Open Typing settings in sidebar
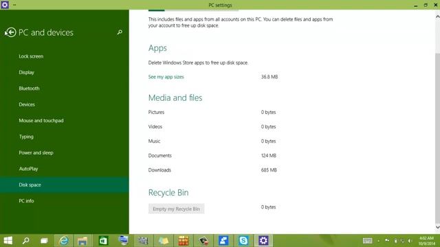This screenshot has width=440, height=247. click(26, 137)
